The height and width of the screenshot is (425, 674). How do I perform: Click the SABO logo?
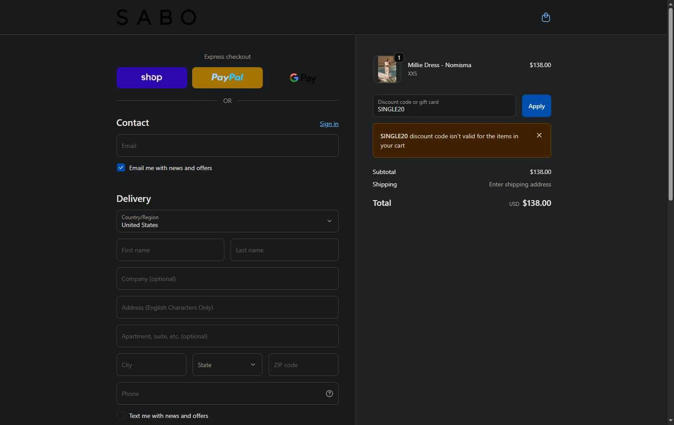point(156,18)
